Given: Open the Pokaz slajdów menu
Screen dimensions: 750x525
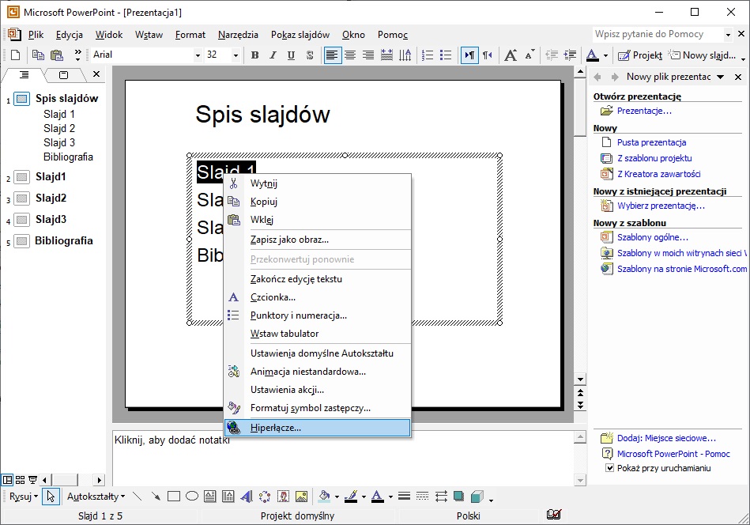Looking at the screenshot, I should 300,35.
